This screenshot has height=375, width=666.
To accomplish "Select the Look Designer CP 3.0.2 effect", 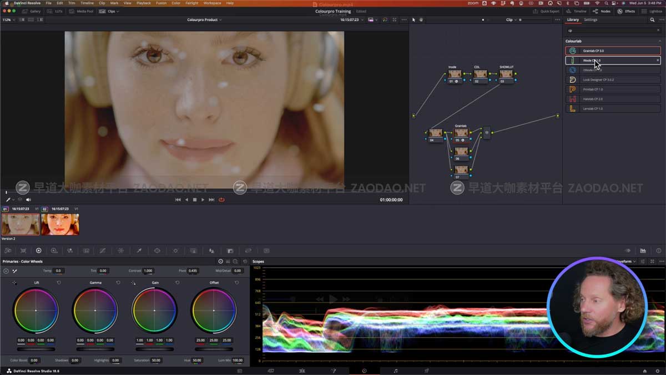I will (x=613, y=79).
